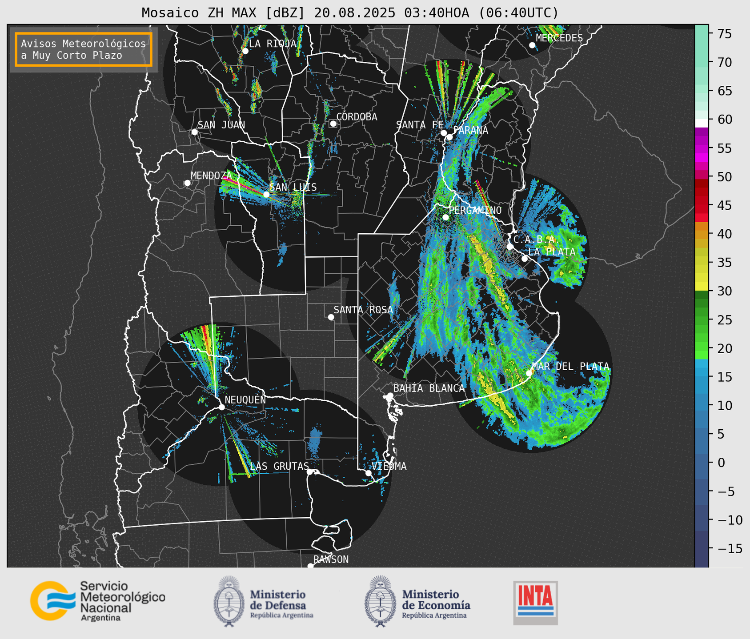This screenshot has width=750, height=639.
Task: Click the Santa Rosa marker dot
Action: click(x=331, y=317)
